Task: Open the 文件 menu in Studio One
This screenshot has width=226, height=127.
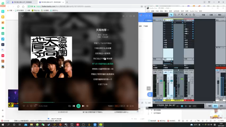Action: coord(148,11)
